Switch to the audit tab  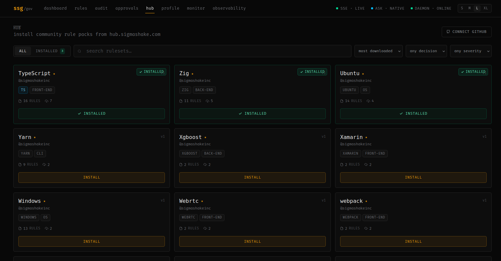click(101, 8)
